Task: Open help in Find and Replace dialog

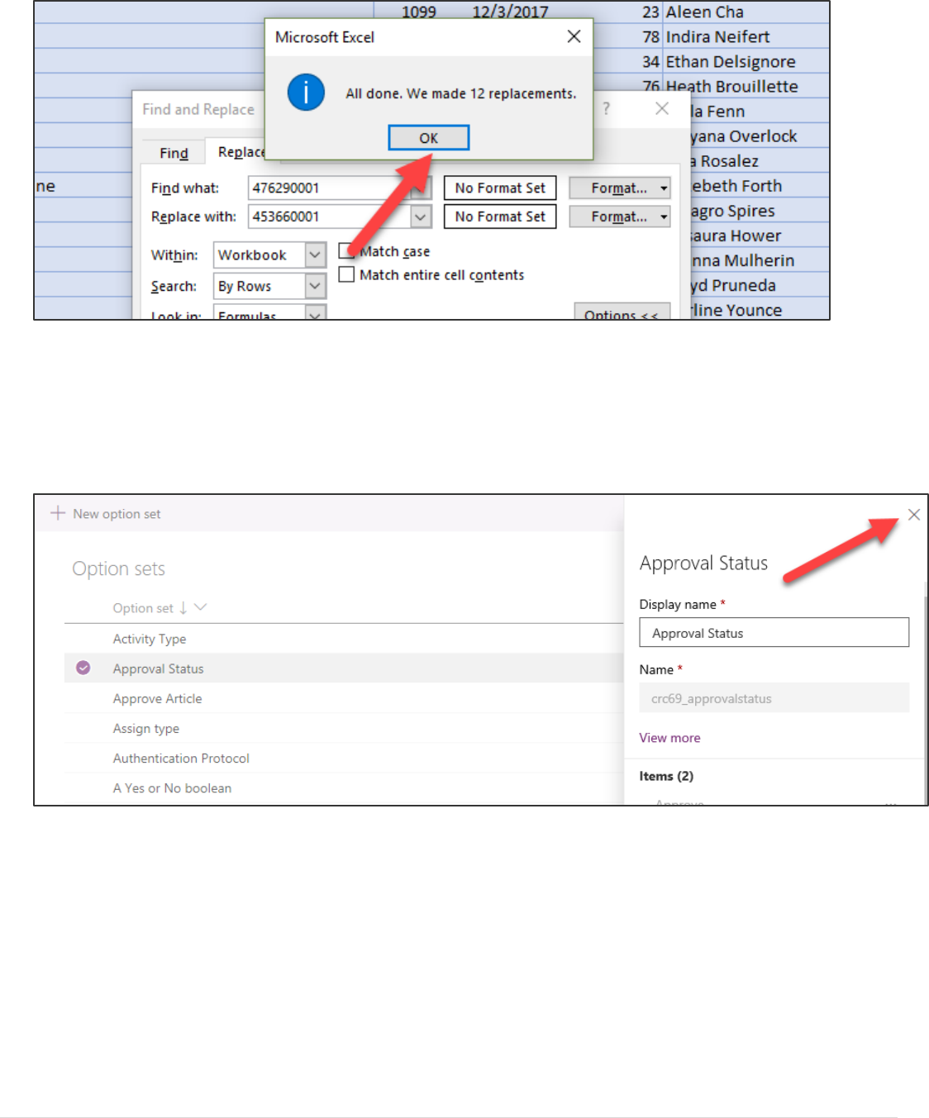Action: point(607,108)
